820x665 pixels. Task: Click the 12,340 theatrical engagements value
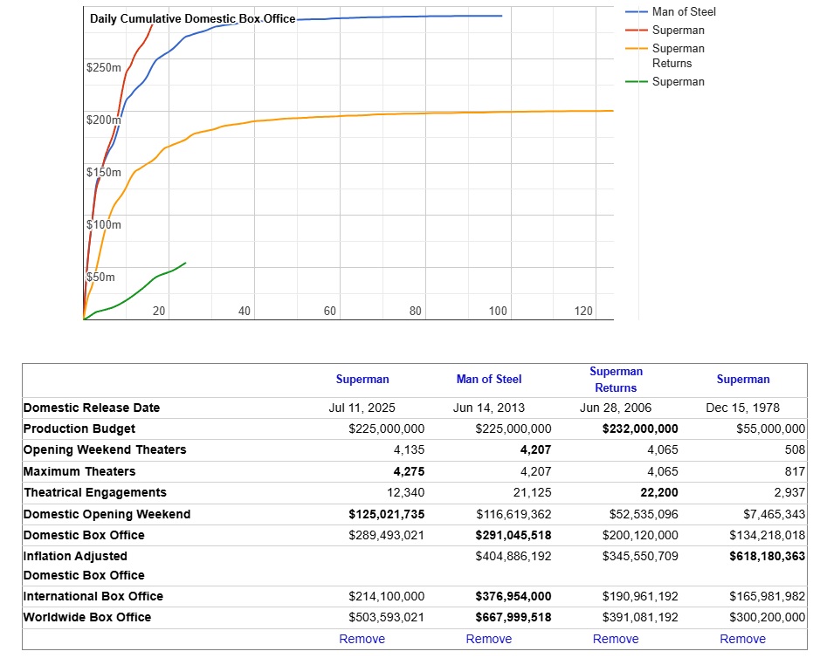point(406,492)
